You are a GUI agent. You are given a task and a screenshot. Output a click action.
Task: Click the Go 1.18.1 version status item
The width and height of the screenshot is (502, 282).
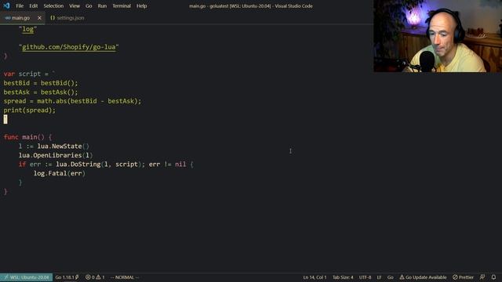[x=67, y=277]
